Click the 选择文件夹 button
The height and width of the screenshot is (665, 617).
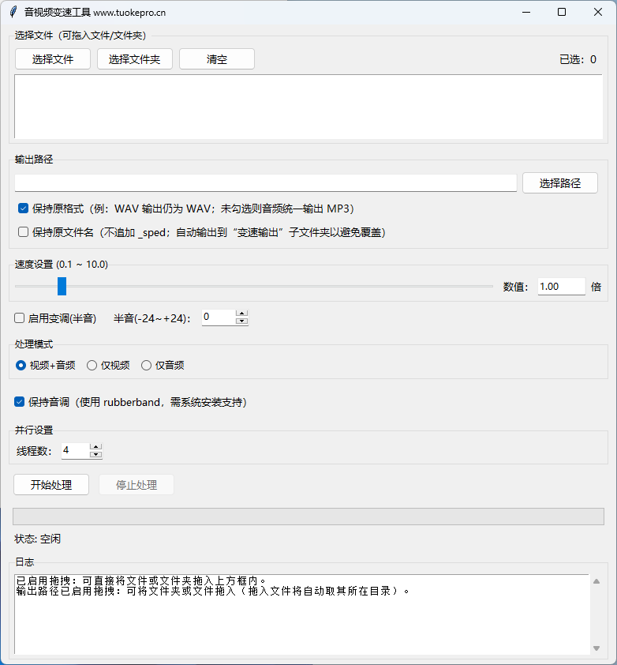point(135,59)
